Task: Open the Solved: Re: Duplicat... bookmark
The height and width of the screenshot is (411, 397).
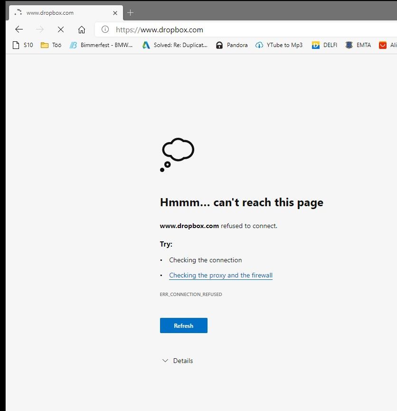Action: (174, 45)
